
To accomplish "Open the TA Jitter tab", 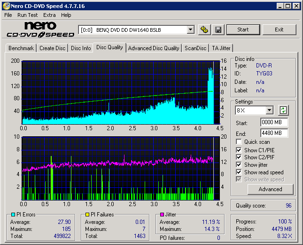I will click(221, 48).
